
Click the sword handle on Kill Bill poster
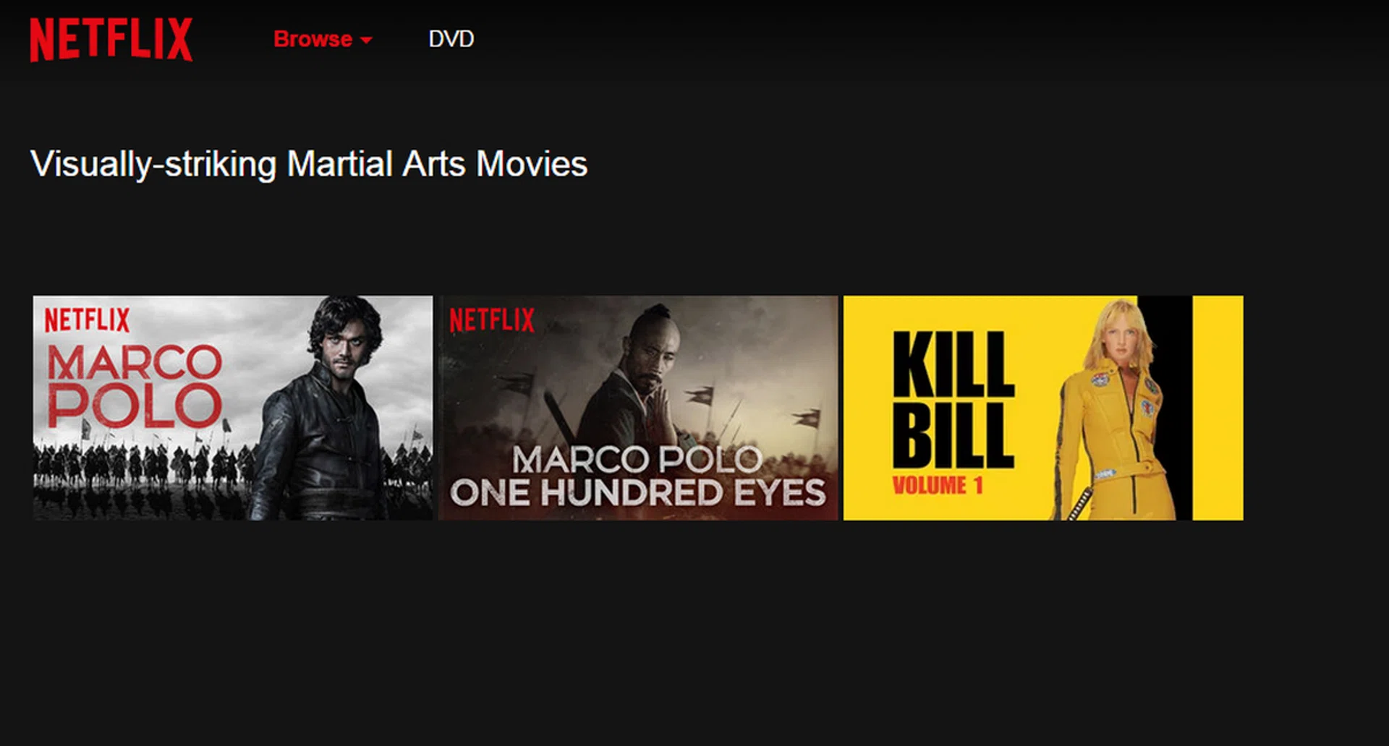pos(1079,503)
